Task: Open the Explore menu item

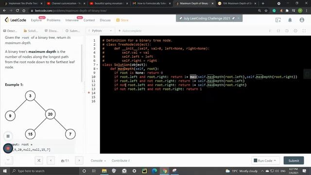Action: [36, 20]
